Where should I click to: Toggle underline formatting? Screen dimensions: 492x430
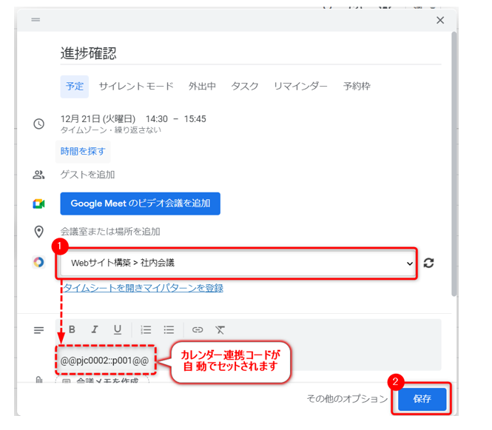click(x=118, y=329)
